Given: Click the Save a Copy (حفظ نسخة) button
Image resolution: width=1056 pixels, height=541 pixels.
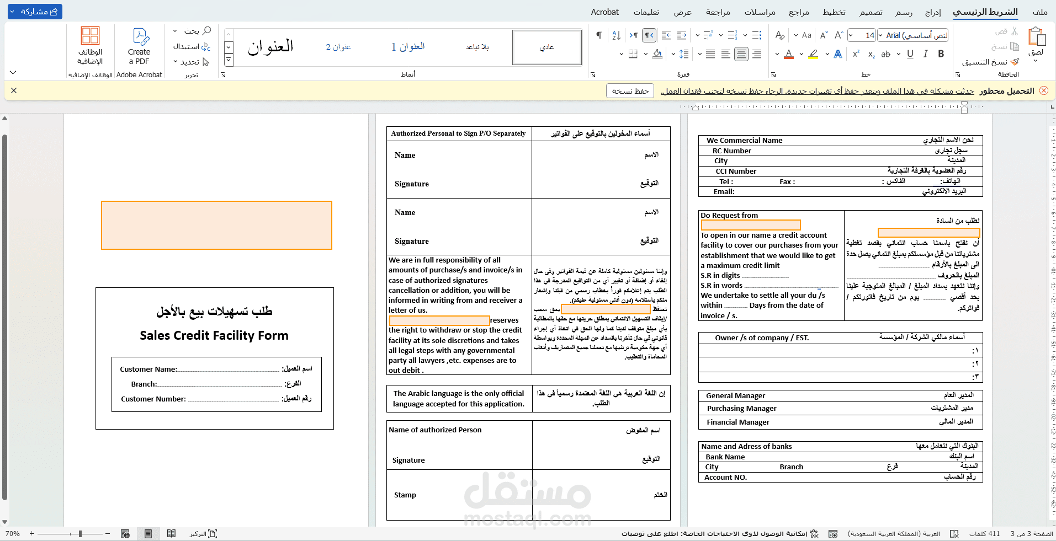Looking at the screenshot, I should click(630, 91).
